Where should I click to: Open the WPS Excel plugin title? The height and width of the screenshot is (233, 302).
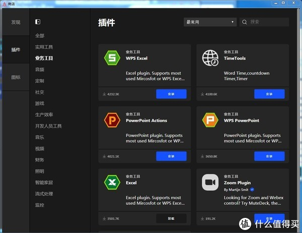(136, 58)
